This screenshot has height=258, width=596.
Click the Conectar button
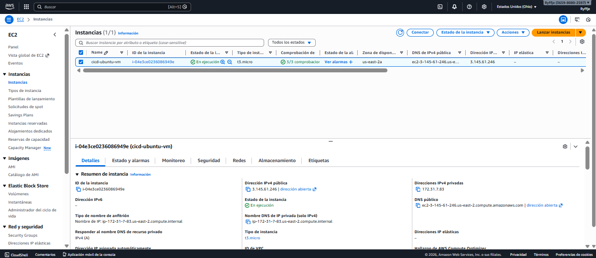pyautogui.click(x=420, y=32)
